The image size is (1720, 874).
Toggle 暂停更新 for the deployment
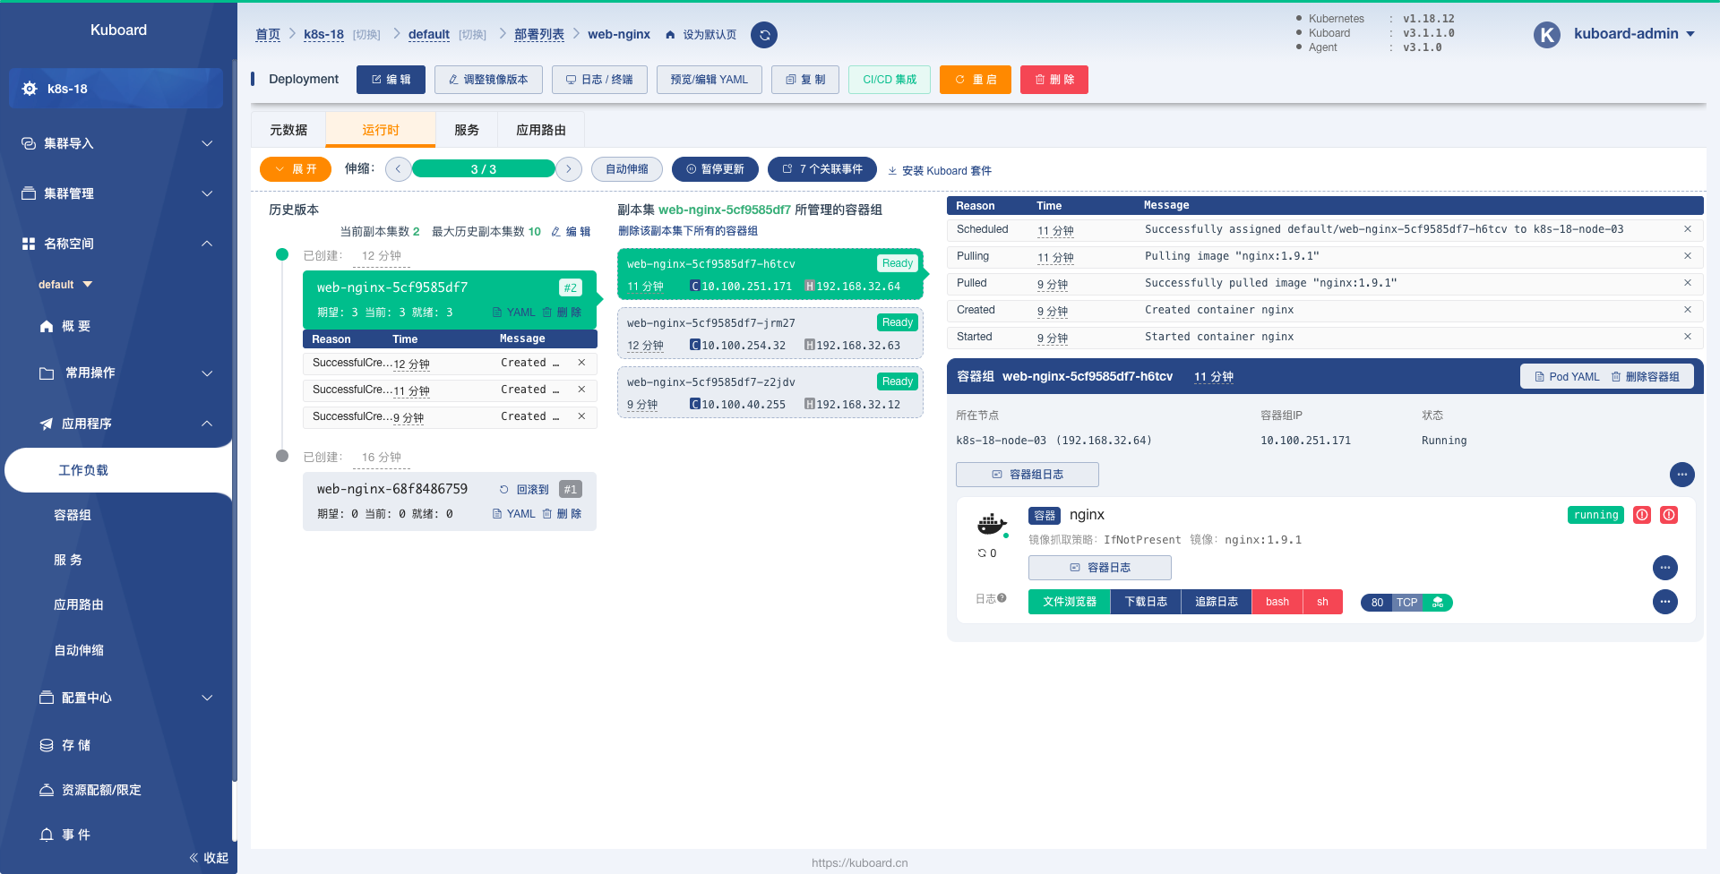point(715,169)
